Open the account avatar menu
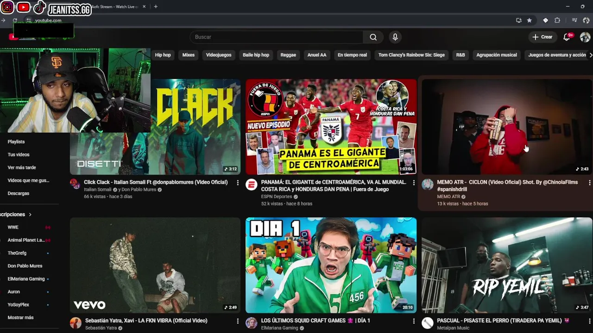Image resolution: width=593 pixels, height=333 pixels. click(585, 37)
